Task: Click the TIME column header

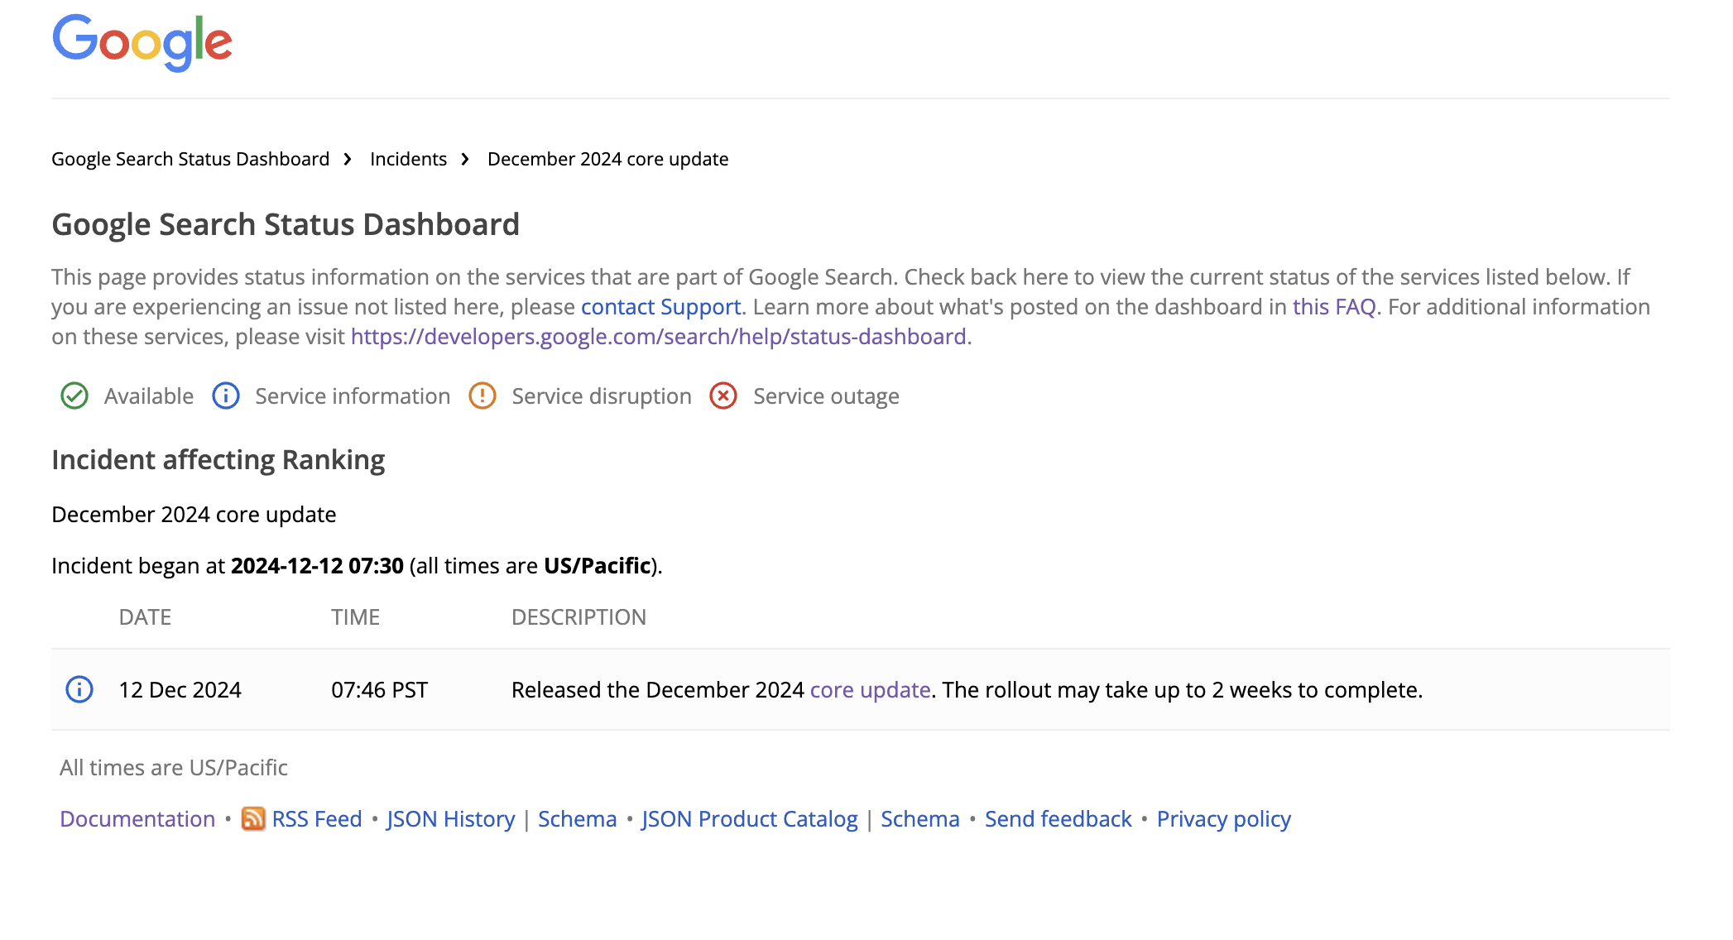Action: (x=356, y=617)
